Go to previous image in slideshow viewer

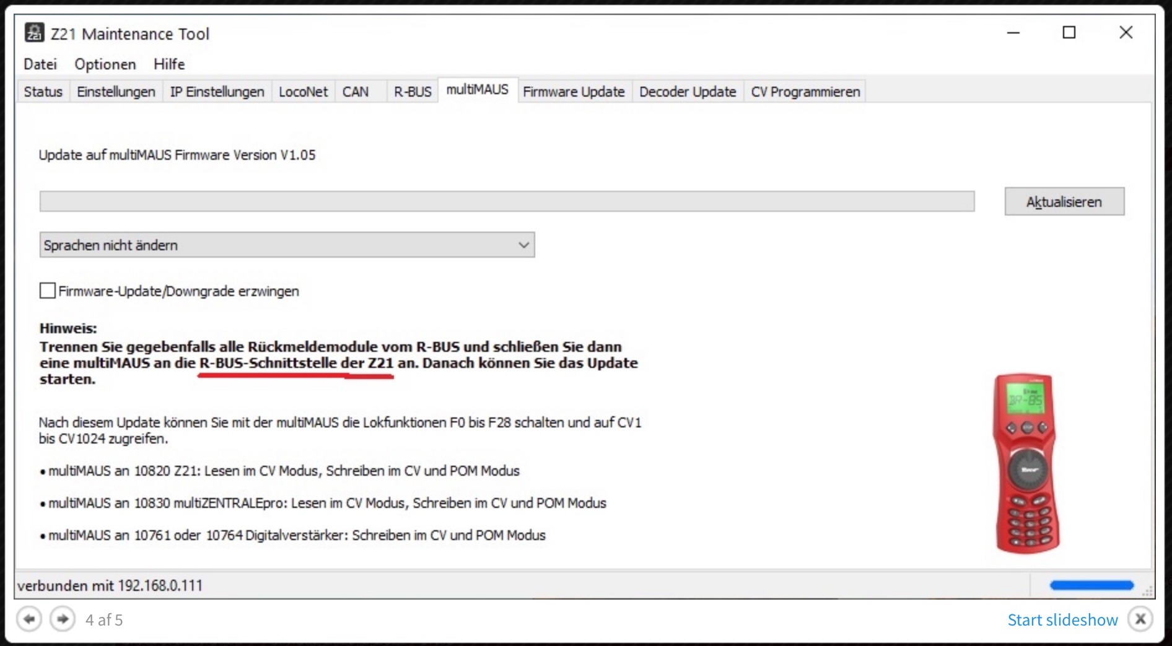click(29, 619)
